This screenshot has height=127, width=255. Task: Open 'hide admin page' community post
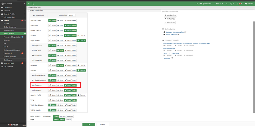pos(169,49)
